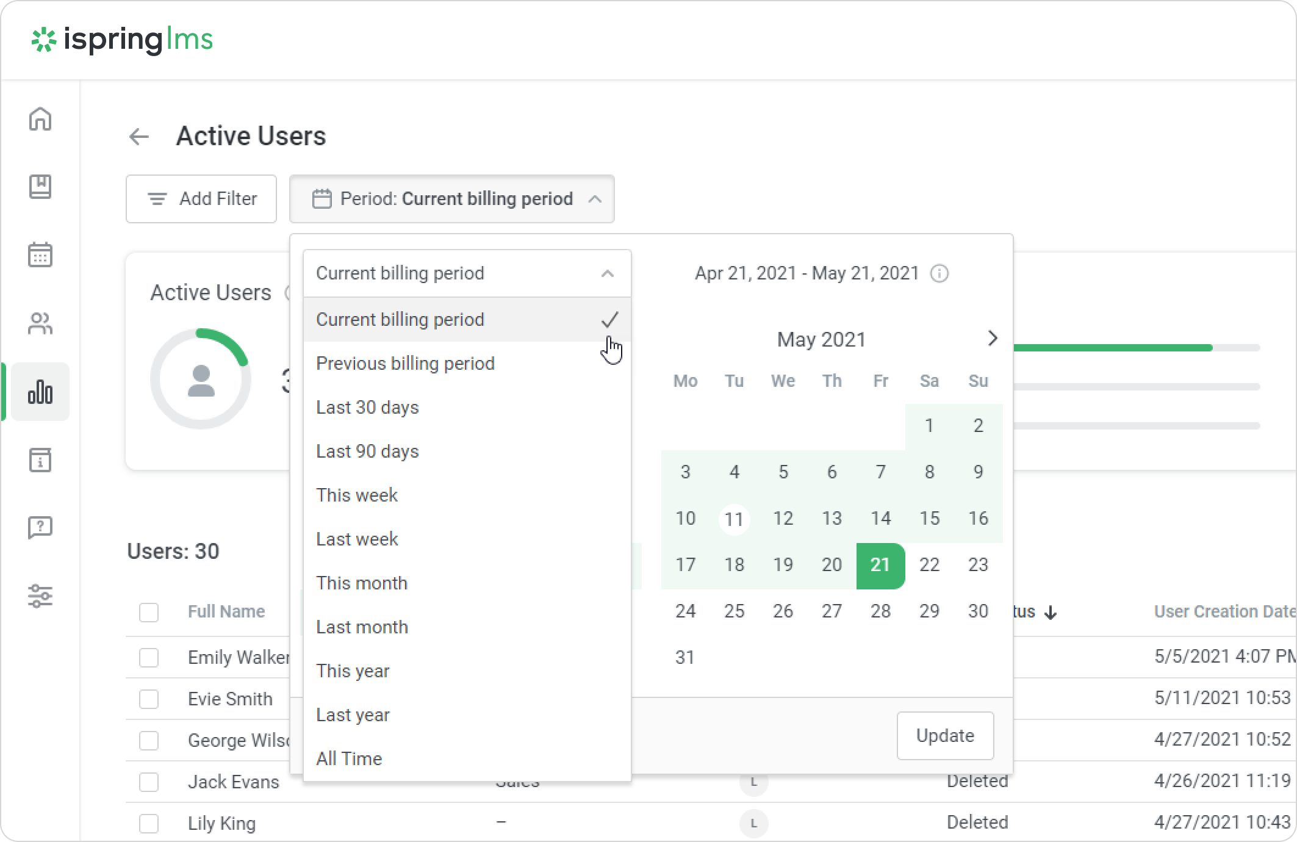Viewport: 1297px width, 842px height.
Task: Choose Previous billing period option
Action: click(x=405, y=364)
